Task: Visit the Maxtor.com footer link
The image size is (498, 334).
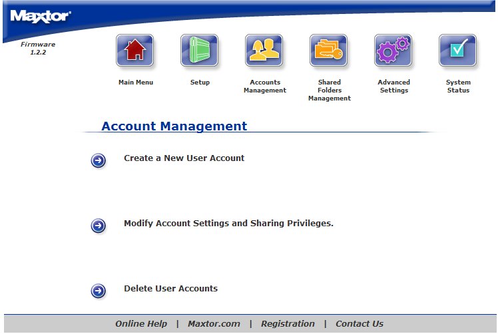Action: pyautogui.click(x=214, y=324)
